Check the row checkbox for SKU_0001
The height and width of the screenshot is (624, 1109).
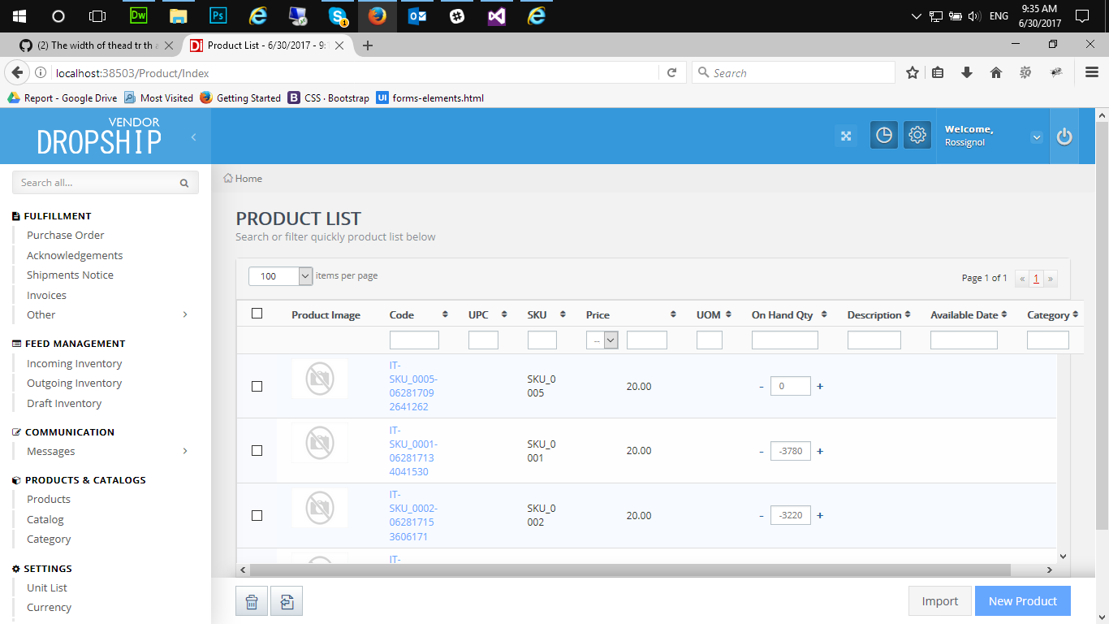[257, 451]
